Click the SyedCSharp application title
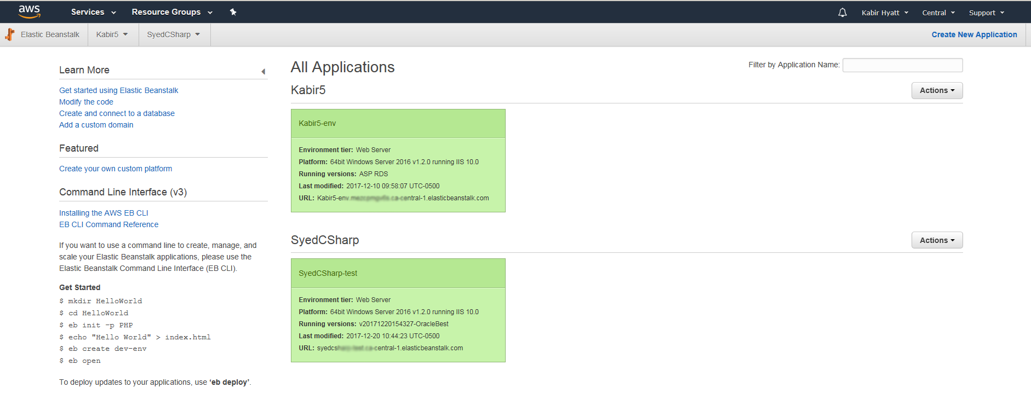Viewport: 1031px width, 399px height. click(325, 240)
